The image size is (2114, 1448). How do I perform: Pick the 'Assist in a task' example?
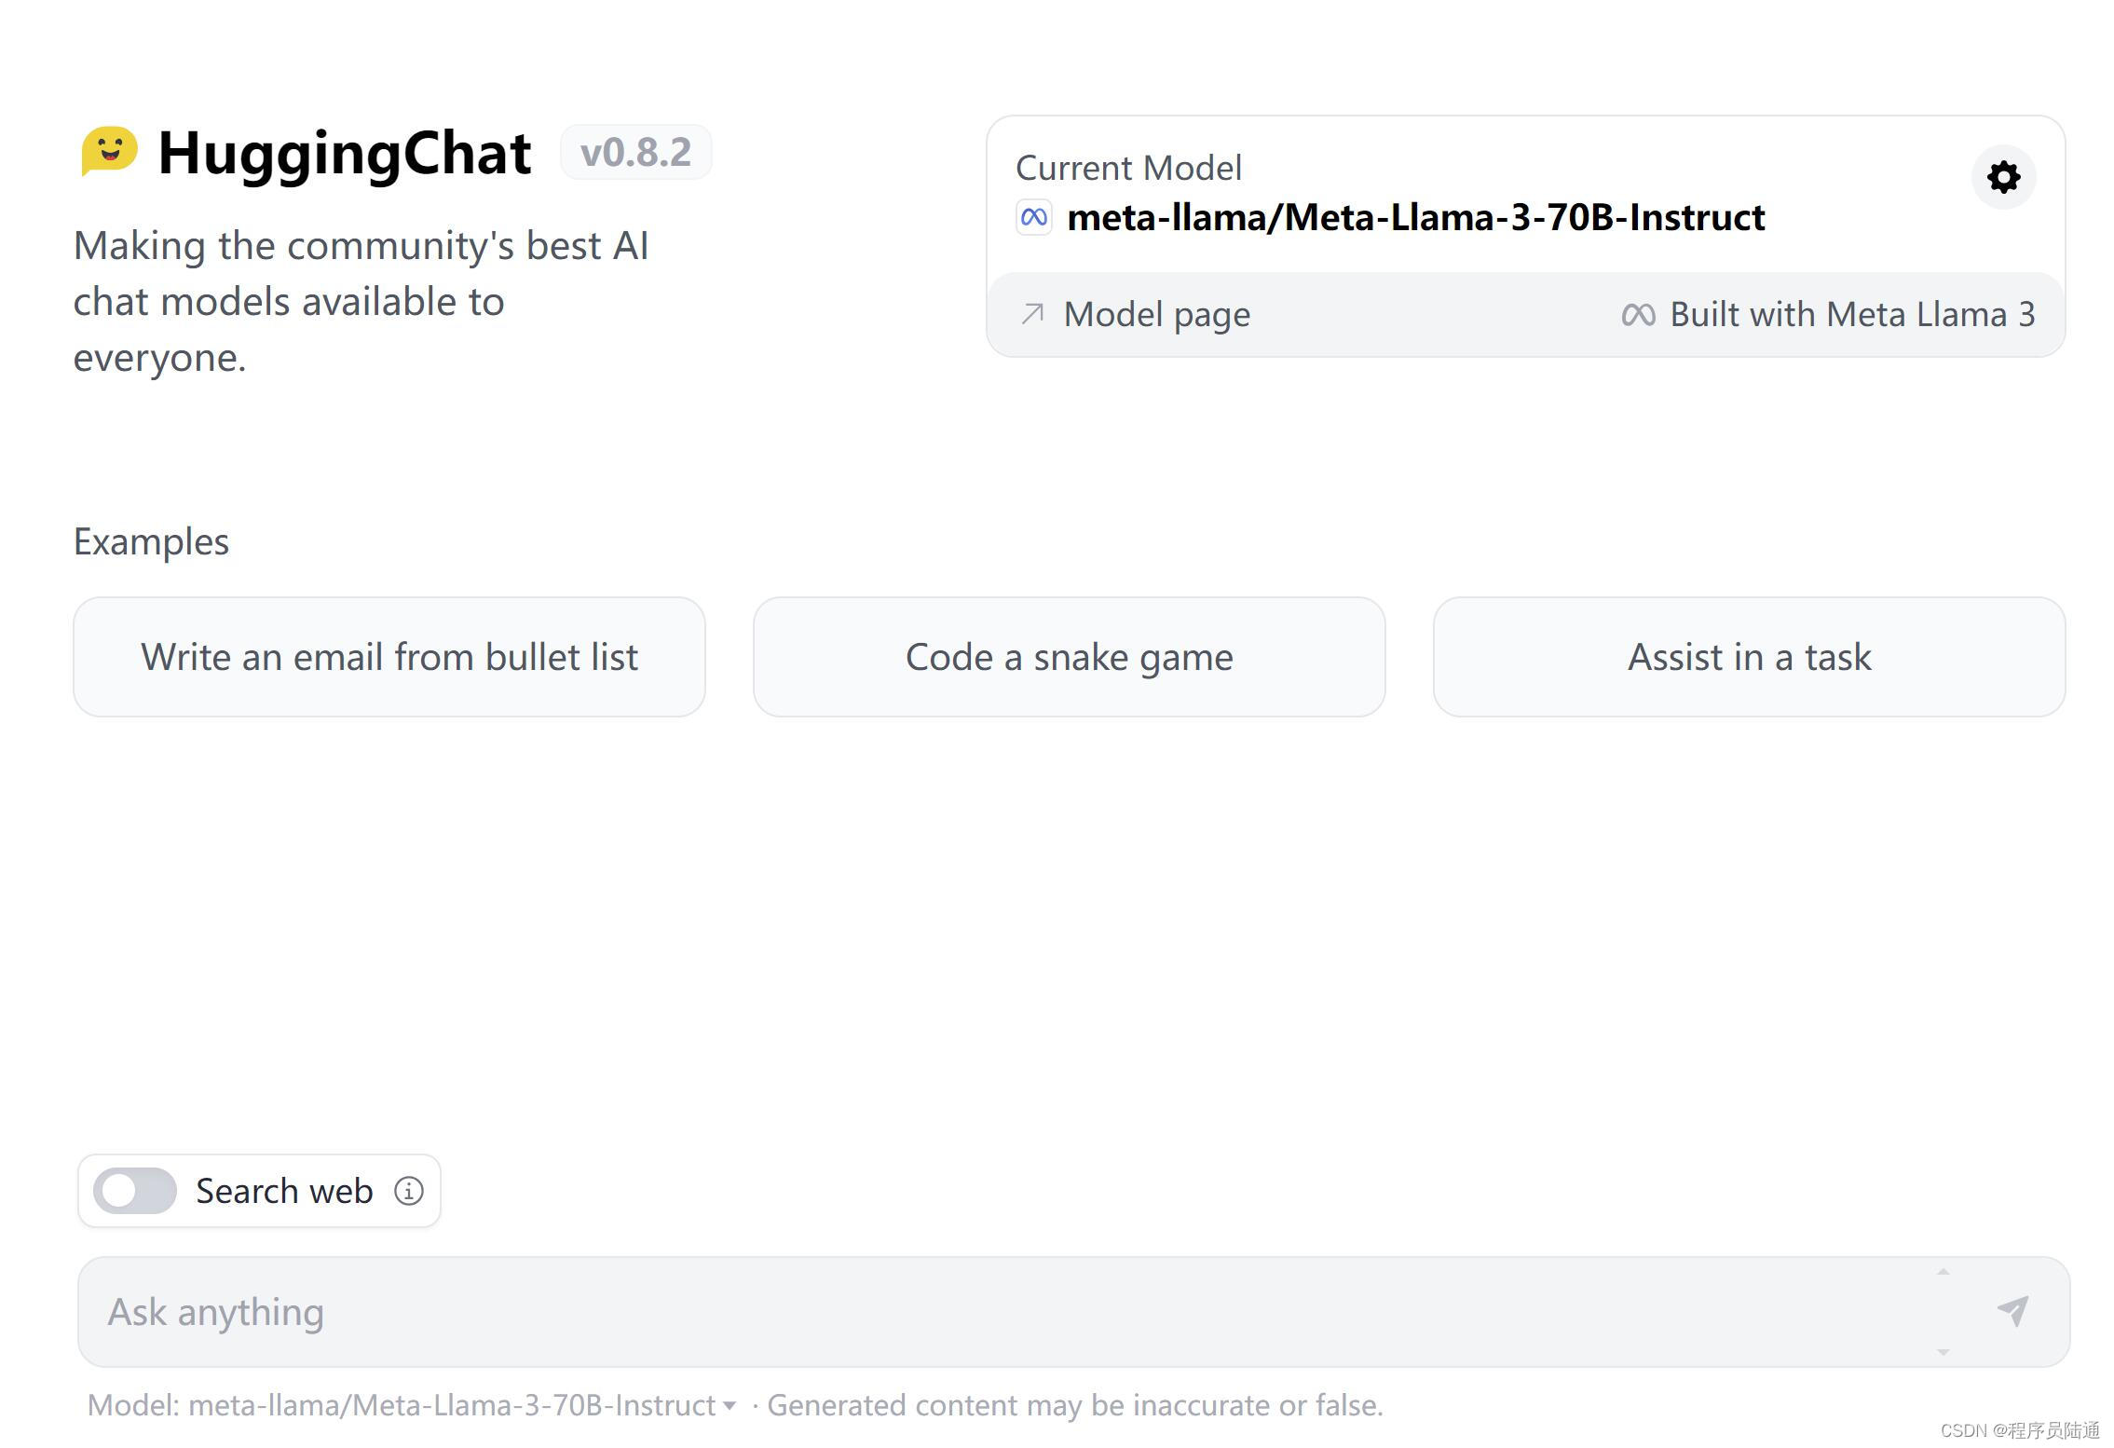[1749, 657]
